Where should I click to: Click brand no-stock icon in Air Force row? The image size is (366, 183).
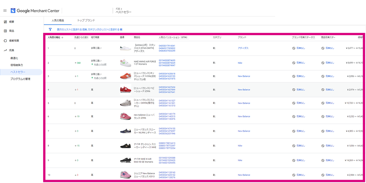[294, 63]
